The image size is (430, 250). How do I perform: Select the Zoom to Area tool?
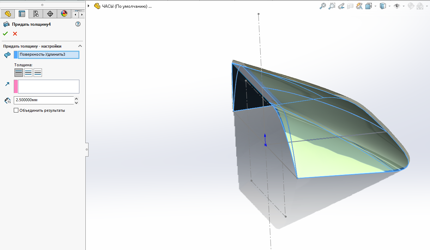tap(332, 6)
